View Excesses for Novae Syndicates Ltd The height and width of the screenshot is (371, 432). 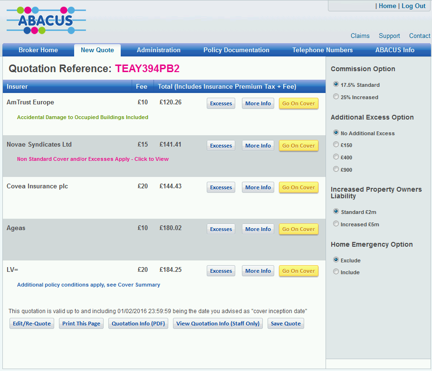[x=221, y=146]
